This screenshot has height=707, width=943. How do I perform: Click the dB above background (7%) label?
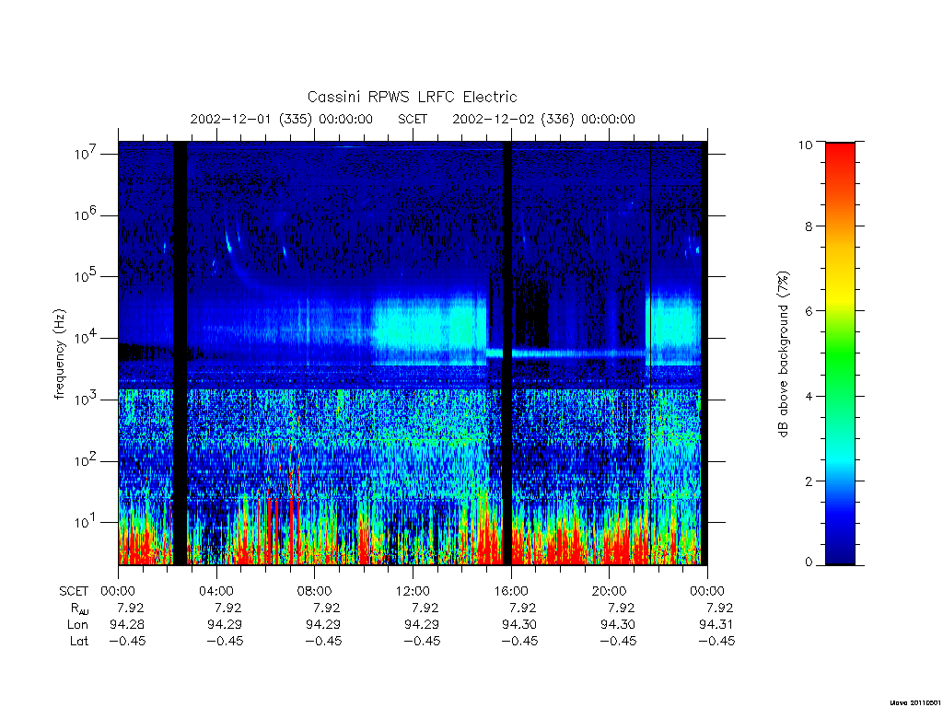783,354
